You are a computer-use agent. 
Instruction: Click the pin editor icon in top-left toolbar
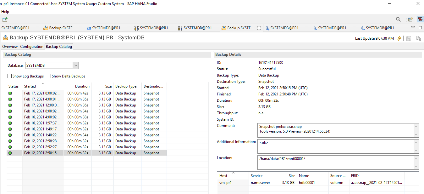click(x=5, y=20)
